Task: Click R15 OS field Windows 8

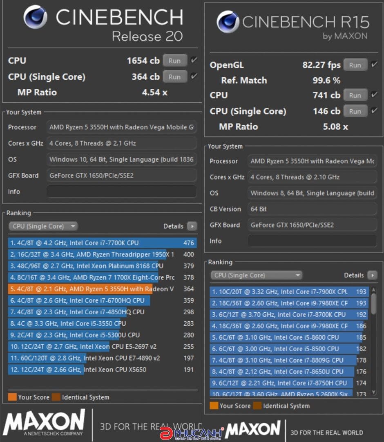Action: point(312,193)
